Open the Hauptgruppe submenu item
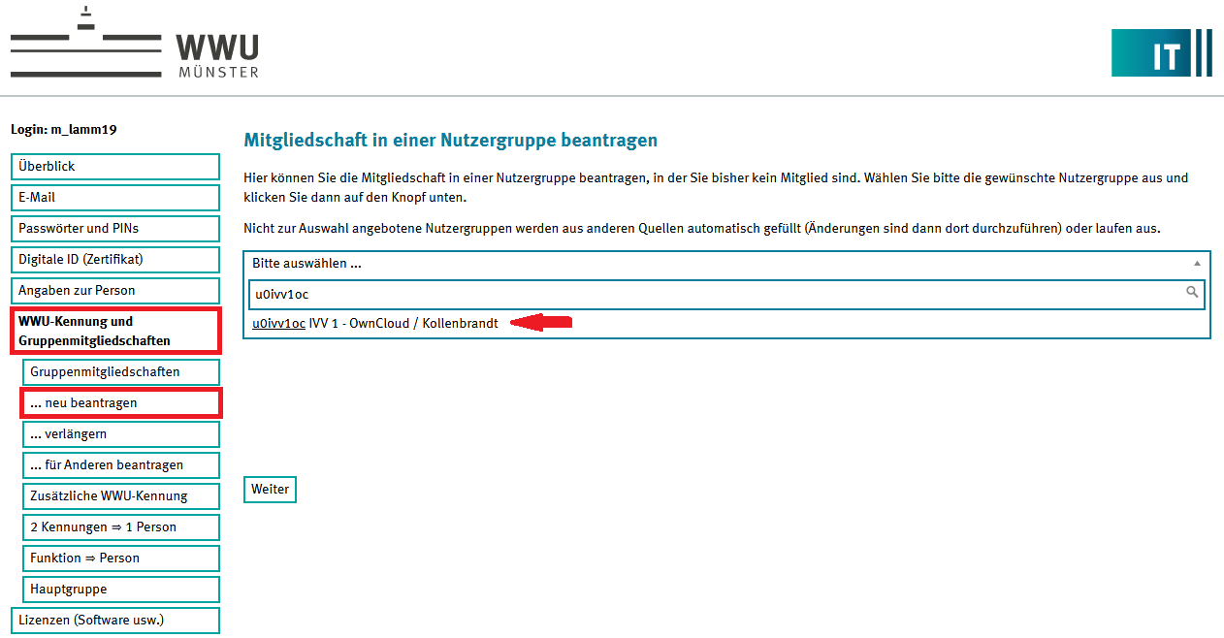1224x638 pixels. [x=121, y=590]
